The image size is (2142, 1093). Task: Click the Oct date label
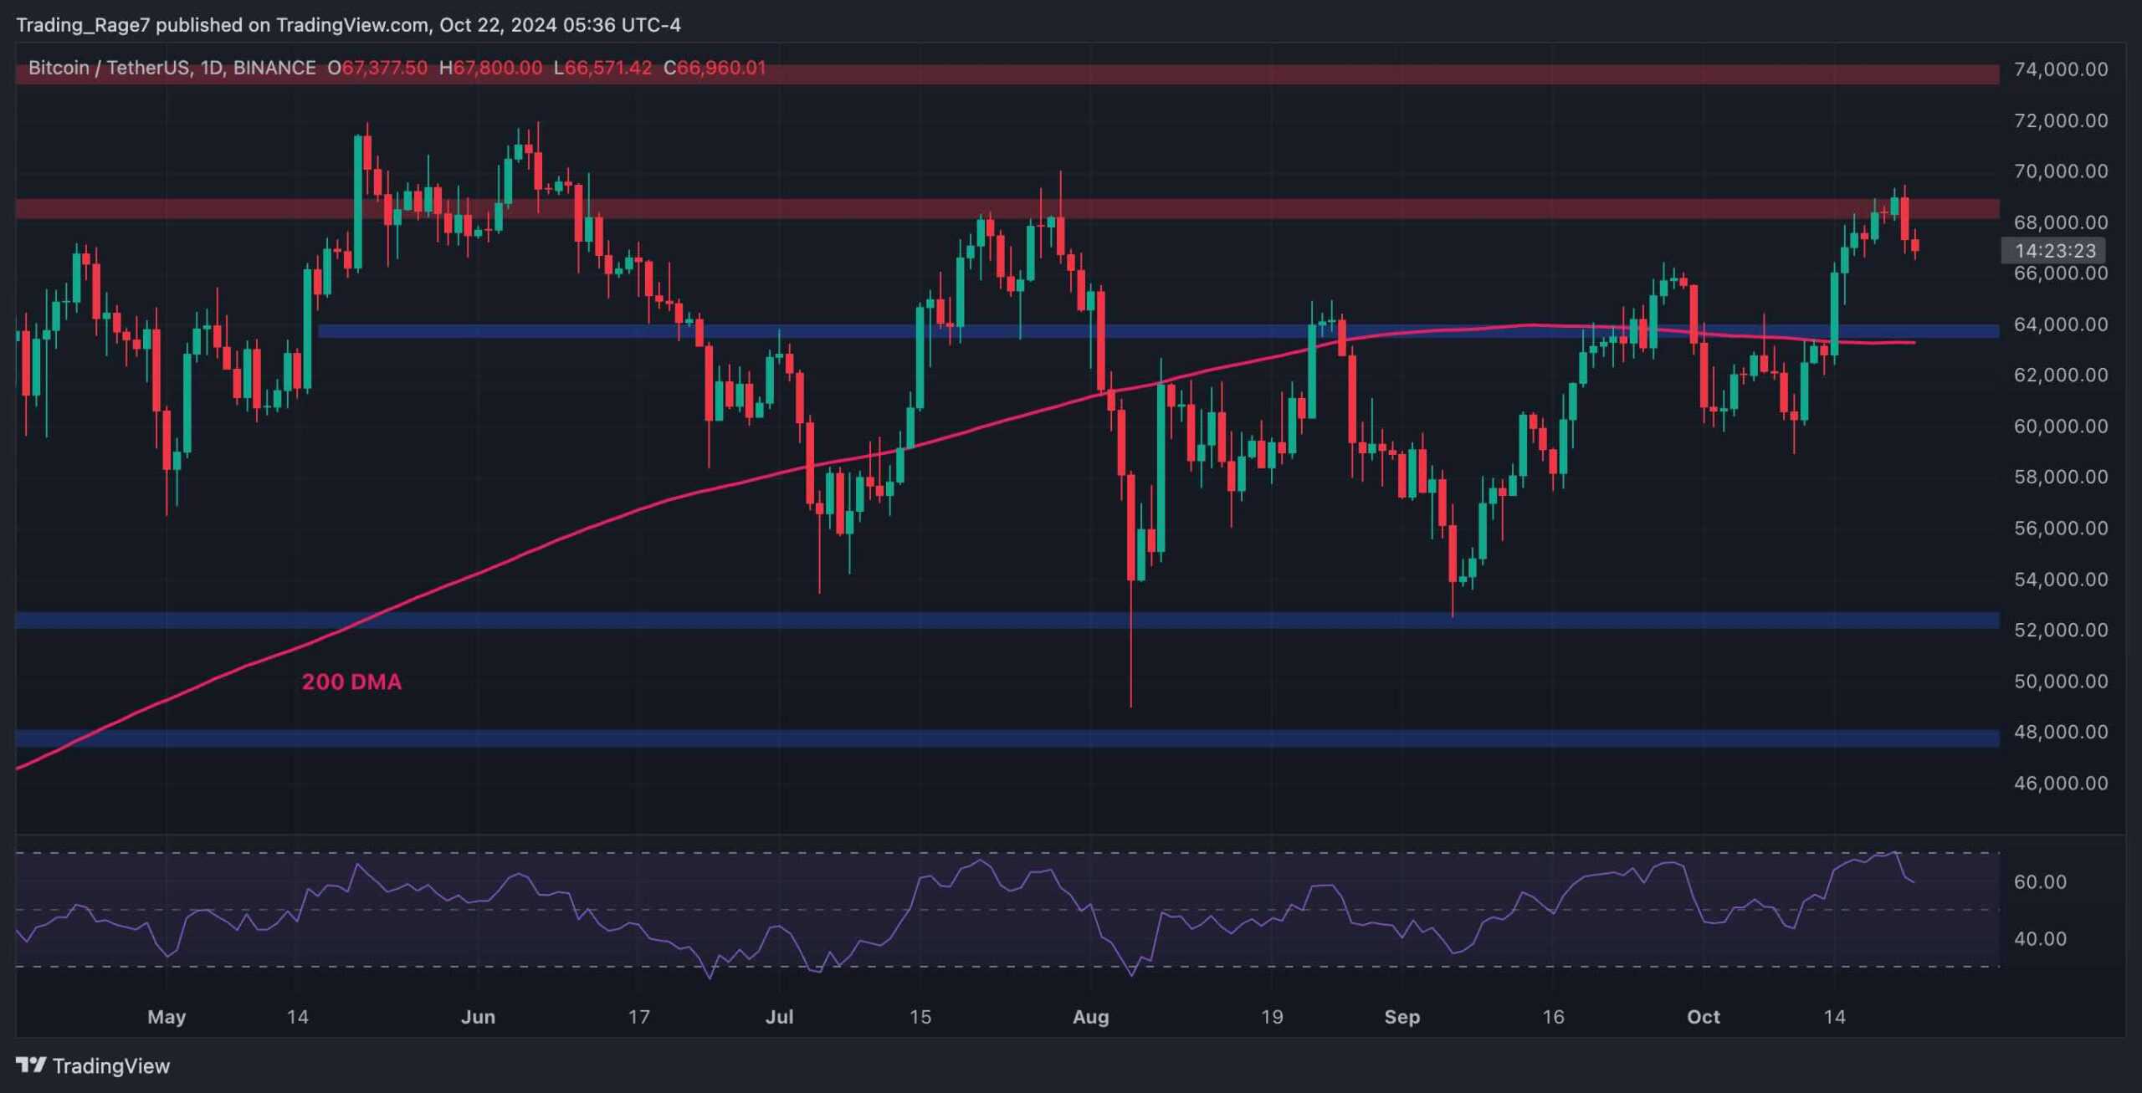click(x=1704, y=1018)
